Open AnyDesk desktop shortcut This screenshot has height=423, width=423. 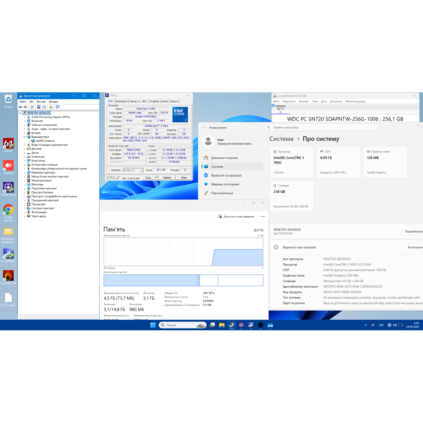8,167
